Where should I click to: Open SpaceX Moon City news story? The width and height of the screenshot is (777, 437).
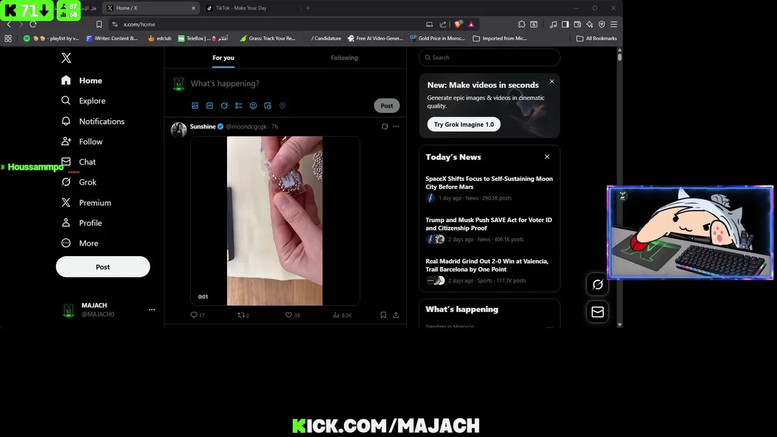pyautogui.click(x=489, y=188)
